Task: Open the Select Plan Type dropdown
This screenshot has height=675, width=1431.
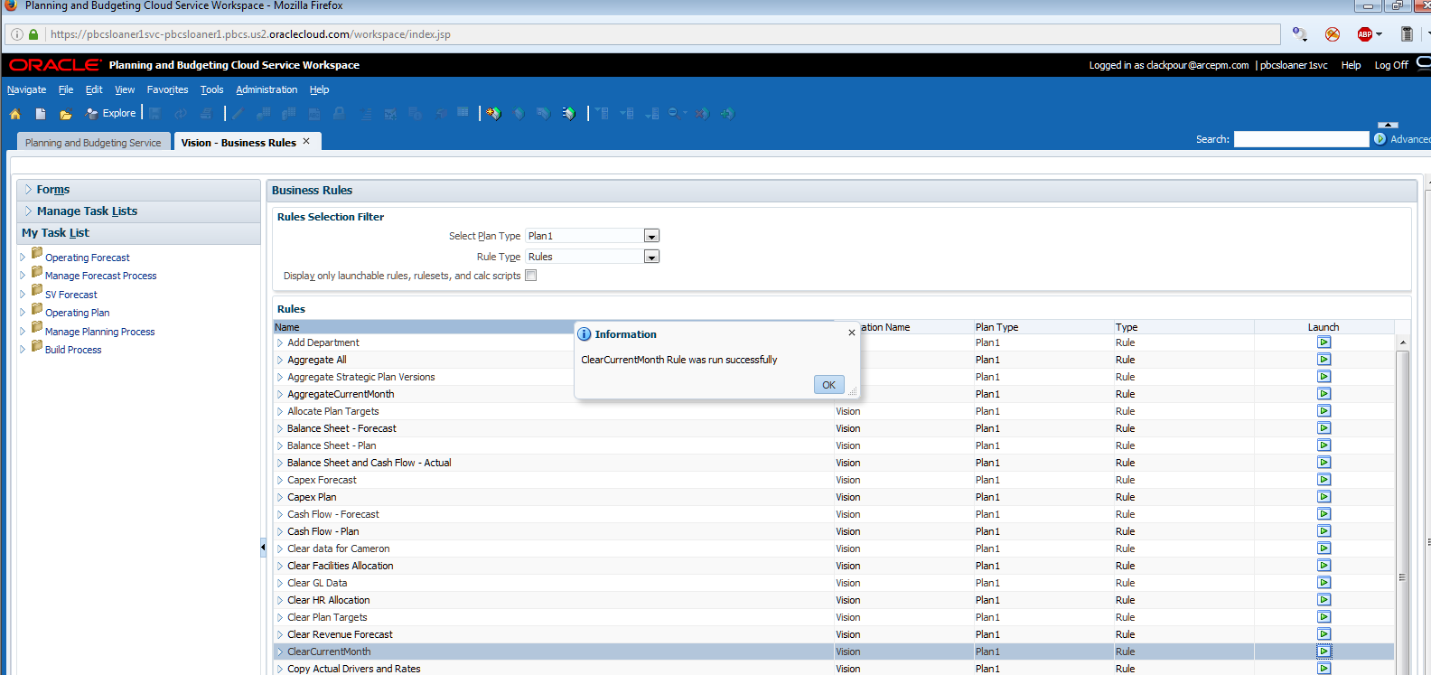Action: 651,236
